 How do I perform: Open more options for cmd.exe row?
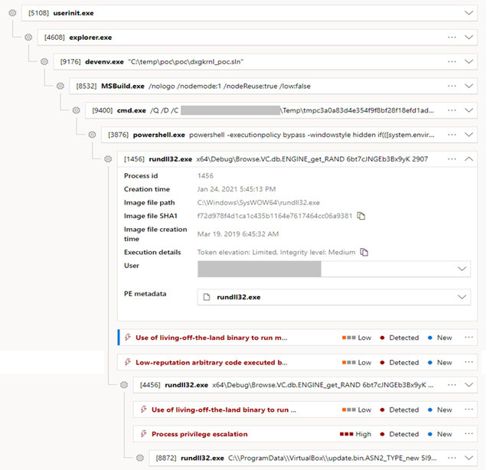pyautogui.click(x=452, y=110)
